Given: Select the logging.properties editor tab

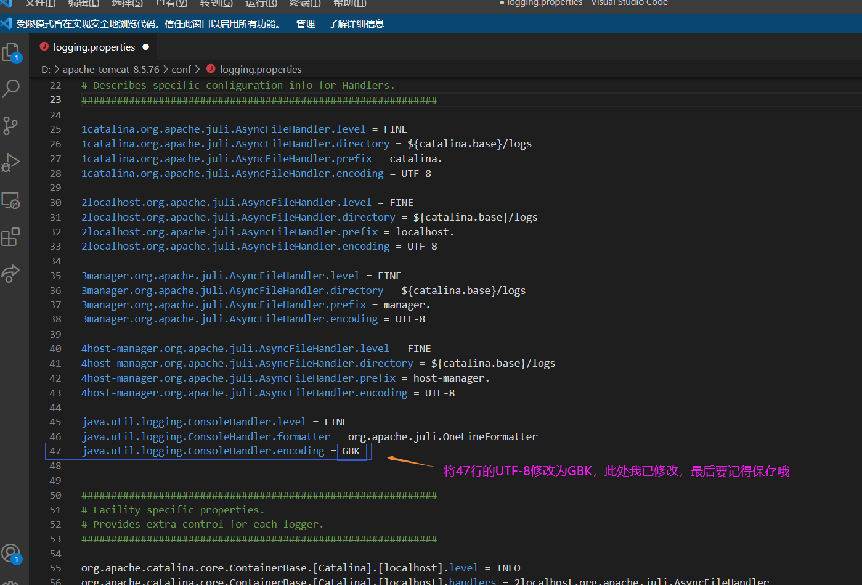Looking at the screenshot, I should pos(94,47).
